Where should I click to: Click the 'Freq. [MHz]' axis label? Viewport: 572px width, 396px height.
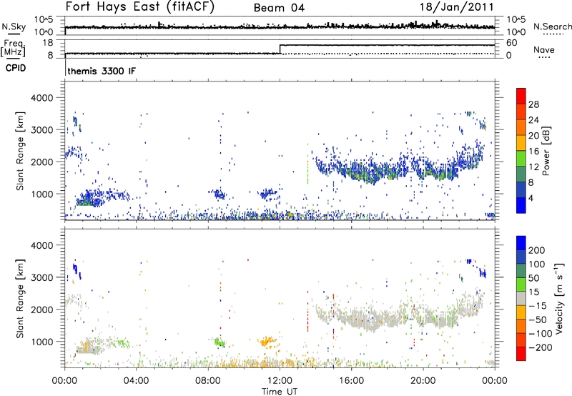pyautogui.click(x=14, y=48)
